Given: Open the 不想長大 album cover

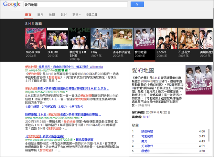Looking at the screenshot, I should point(188,38).
